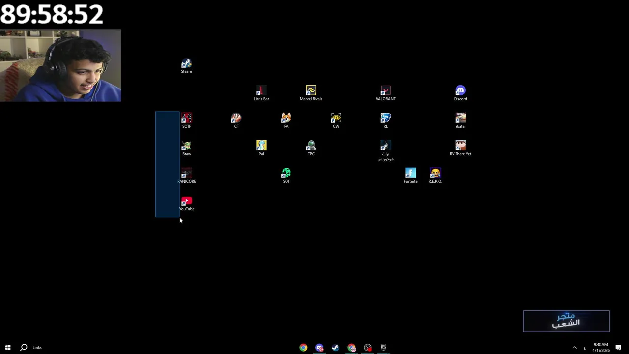Screen dimensions: 629x354
Task: Open the Action Center notifications
Action: tap(618, 348)
